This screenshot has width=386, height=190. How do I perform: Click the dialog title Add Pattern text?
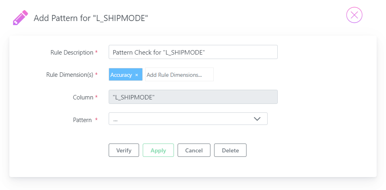[x=91, y=18]
